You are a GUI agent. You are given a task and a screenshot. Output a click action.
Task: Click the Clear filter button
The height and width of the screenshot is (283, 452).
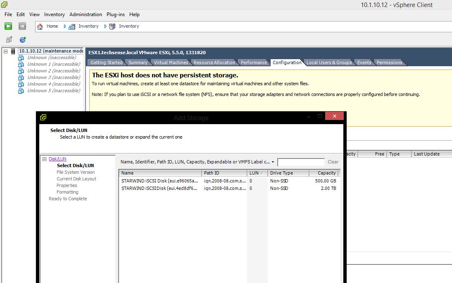pos(333,162)
